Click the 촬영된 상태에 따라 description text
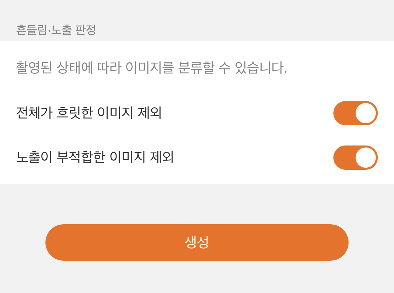394x293 pixels. pyautogui.click(x=152, y=68)
